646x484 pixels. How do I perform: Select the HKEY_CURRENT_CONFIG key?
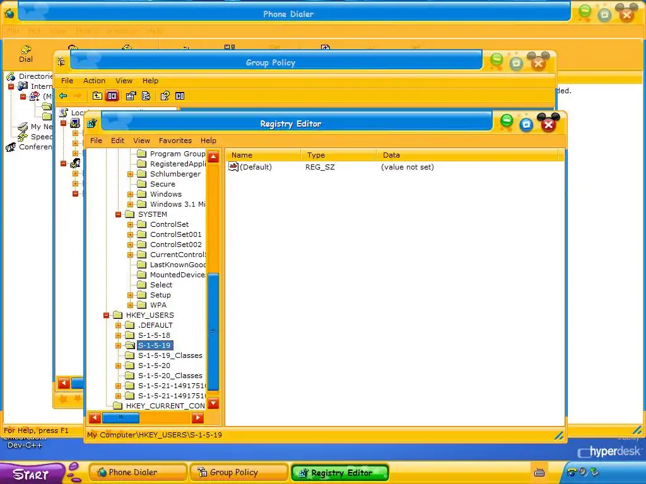tap(165, 406)
